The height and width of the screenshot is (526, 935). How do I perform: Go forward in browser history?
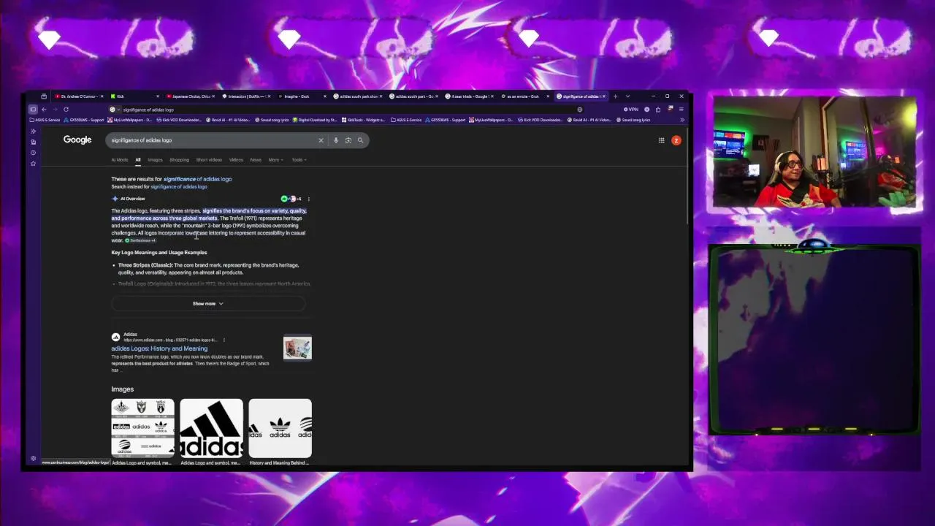click(55, 110)
